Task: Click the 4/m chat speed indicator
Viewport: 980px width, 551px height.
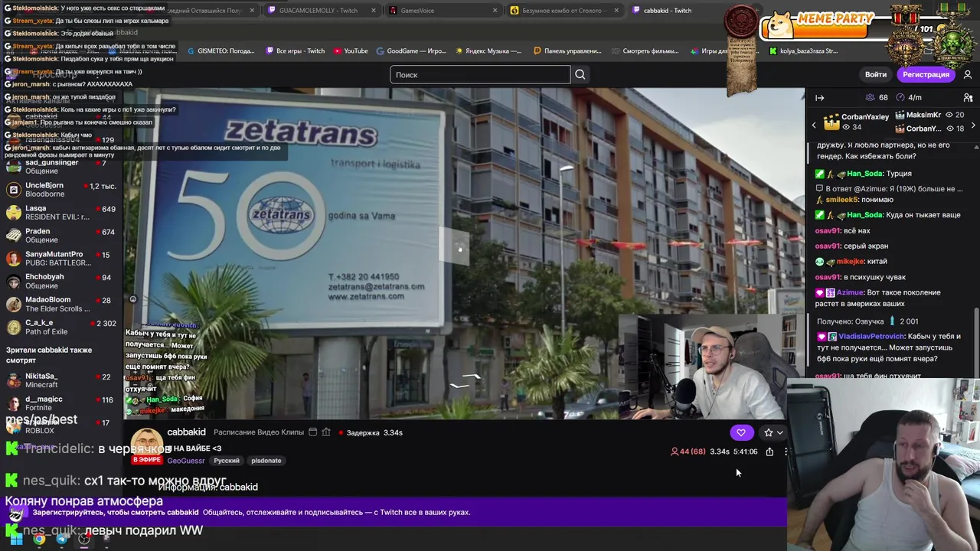Action: click(x=909, y=98)
